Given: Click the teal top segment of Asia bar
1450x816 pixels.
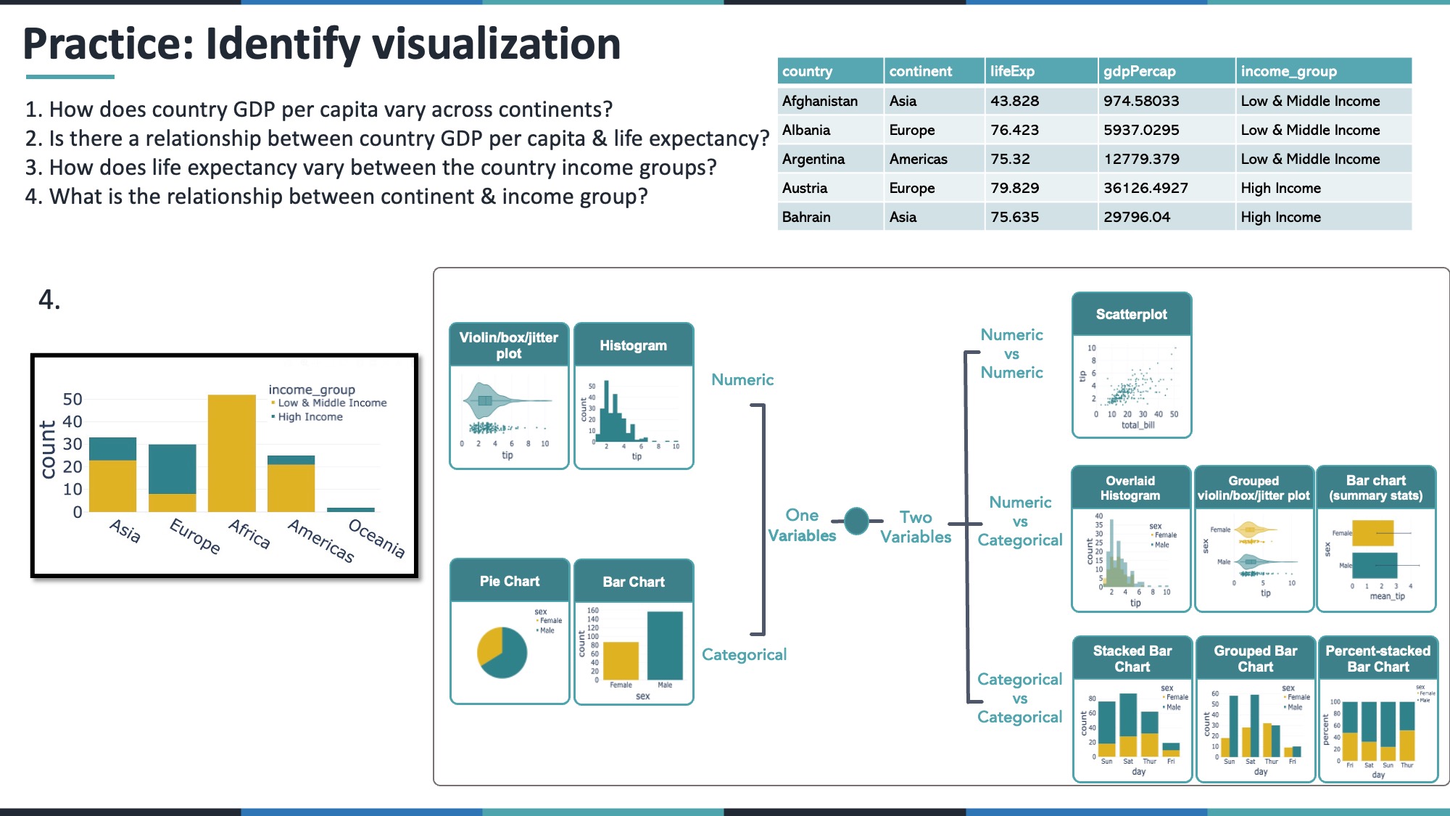Looking at the screenshot, I should [112, 449].
